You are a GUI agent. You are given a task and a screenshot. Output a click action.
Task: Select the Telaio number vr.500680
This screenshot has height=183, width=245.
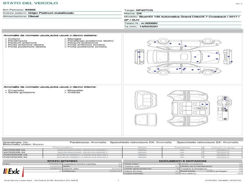coord(149,23)
